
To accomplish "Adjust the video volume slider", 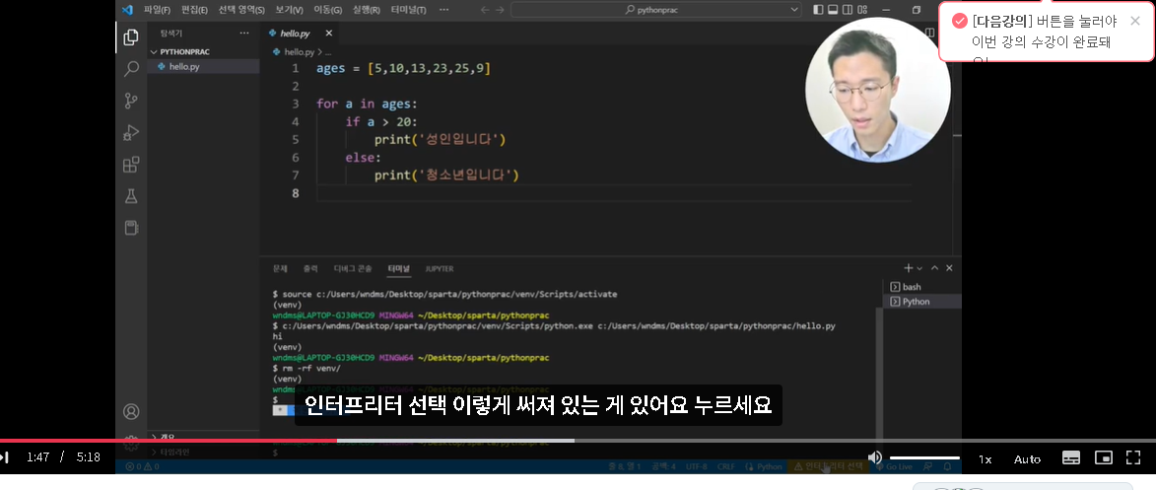I will click(924, 458).
